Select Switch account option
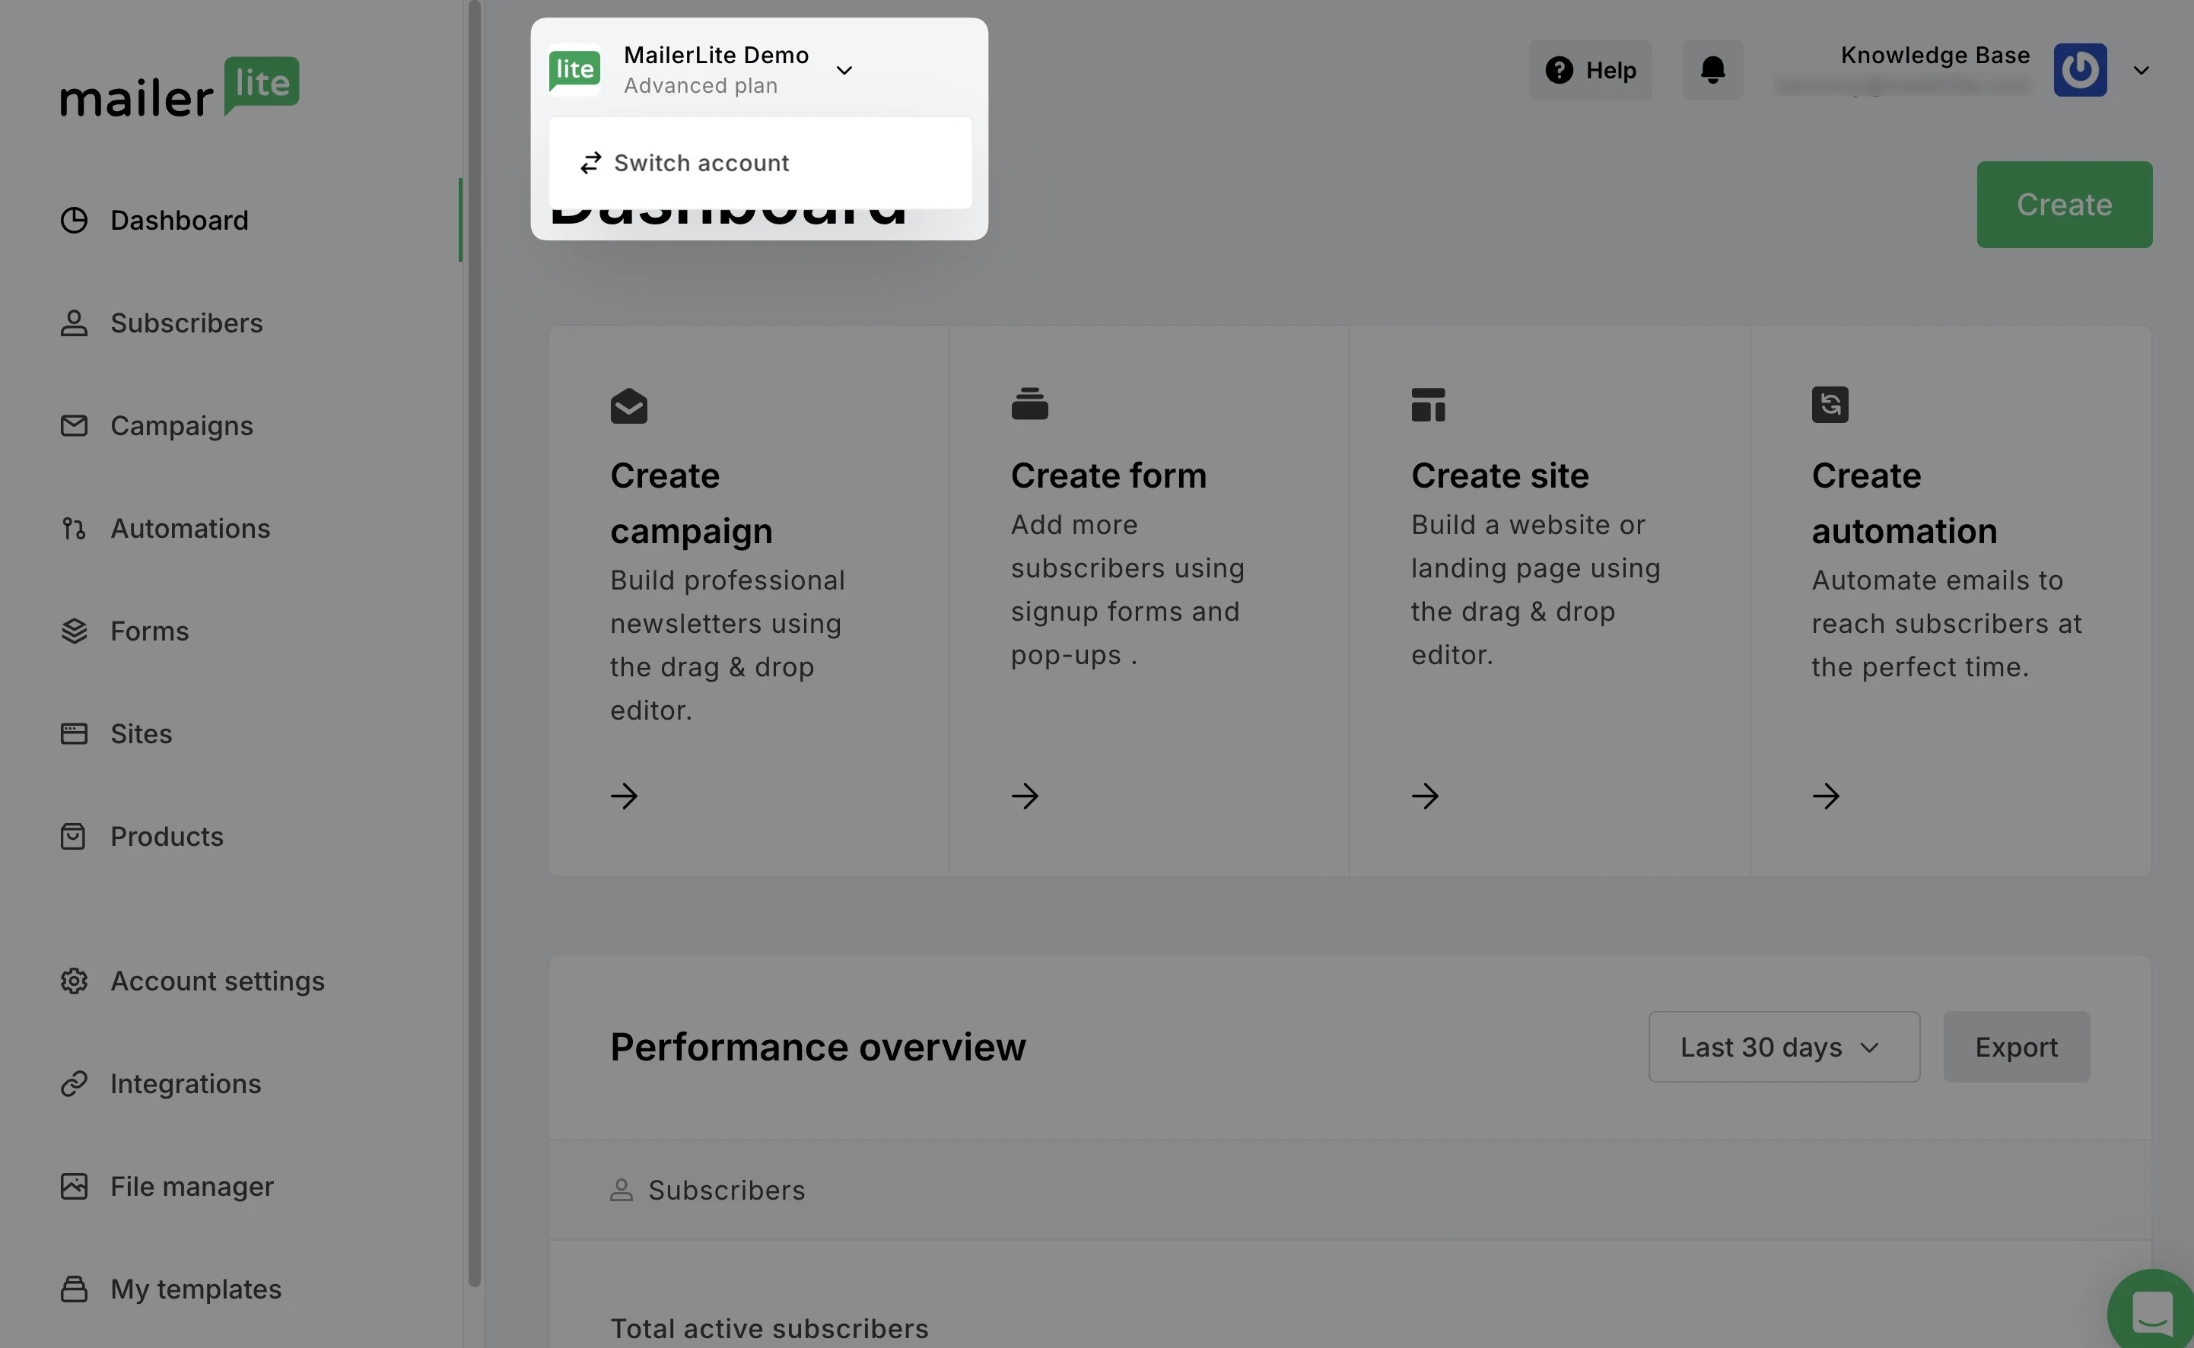The height and width of the screenshot is (1348, 2194). (761, 162)
